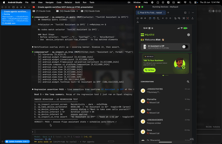The width and height of the screenshot is (222, 144).
Task: Click the split layout icon at top right
Action: click(x=216, y=11)
